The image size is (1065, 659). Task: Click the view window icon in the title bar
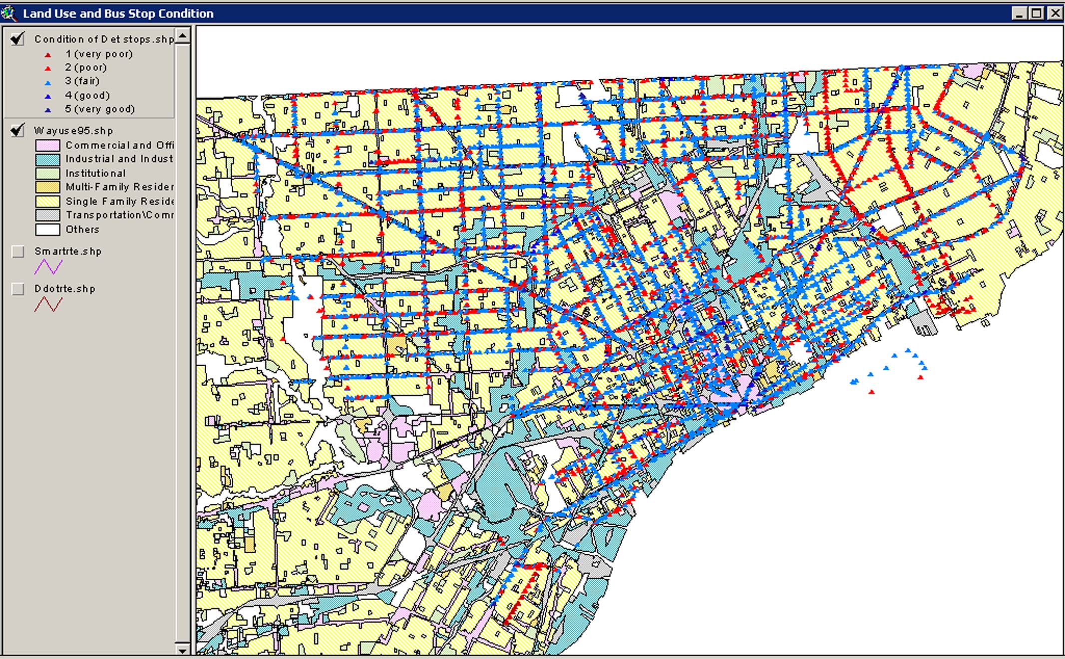(x=9, y=13)
